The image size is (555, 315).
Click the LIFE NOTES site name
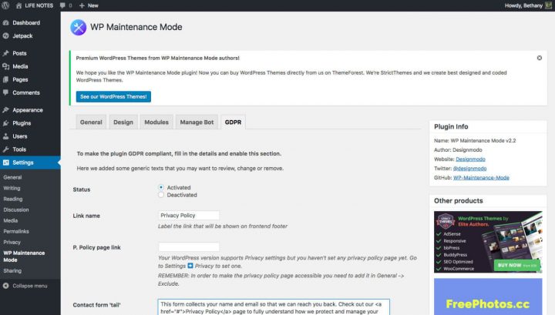point(39,5)
